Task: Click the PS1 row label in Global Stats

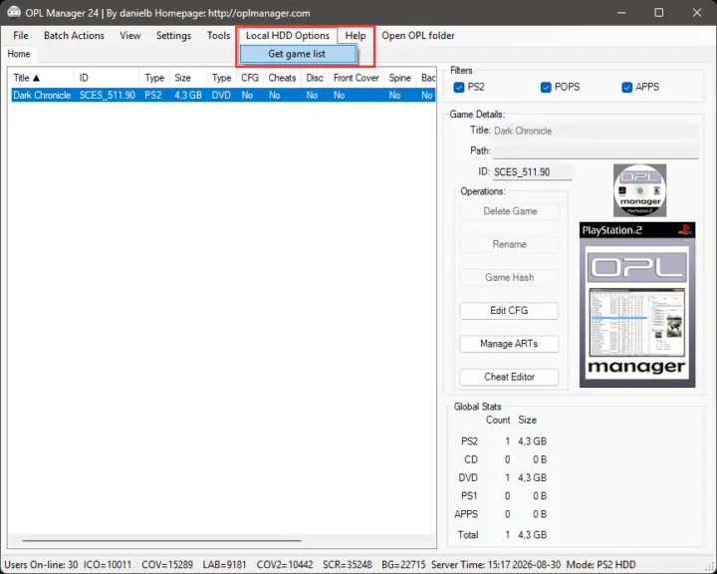Action: pyautogui.click(x=469, y=496)
